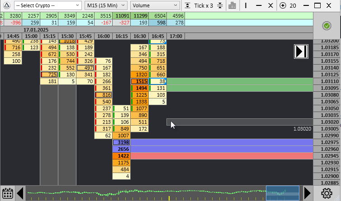Open the Select Crypto dropdown
Viewport: 341px width, 201px height.
pyautogui.click(x=47, y=5)
